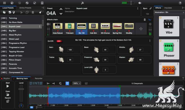Open the help question mark icon

[180, 3]
